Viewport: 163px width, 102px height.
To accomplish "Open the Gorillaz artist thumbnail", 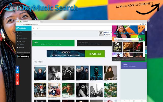I will pos(40,90).
